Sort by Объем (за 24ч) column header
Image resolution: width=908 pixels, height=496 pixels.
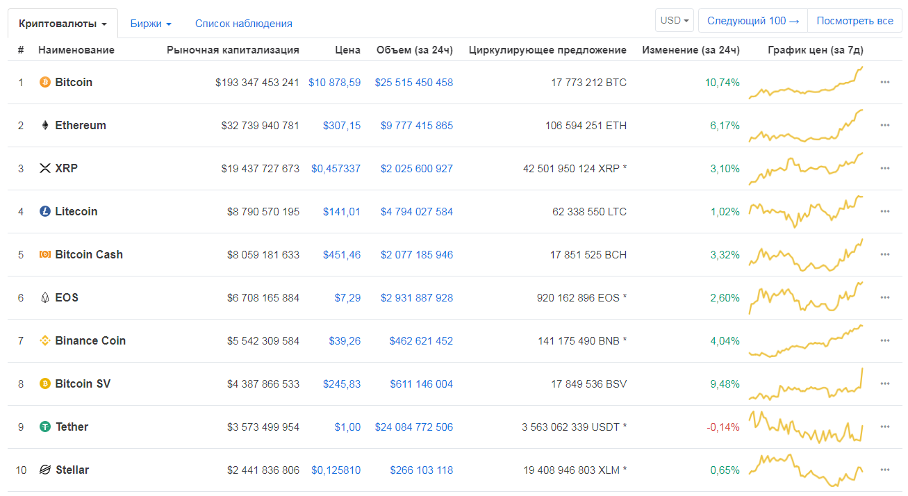415,50
